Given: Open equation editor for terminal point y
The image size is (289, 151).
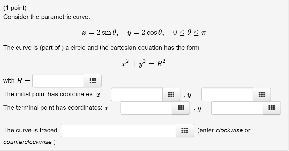Looking at the screenshot, I should [x=271, y=108].
